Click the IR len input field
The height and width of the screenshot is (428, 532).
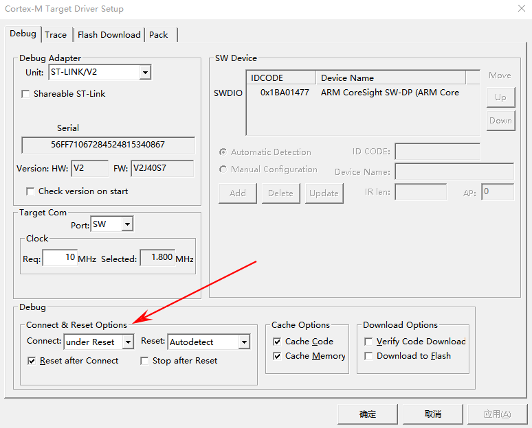coord(421,192)
